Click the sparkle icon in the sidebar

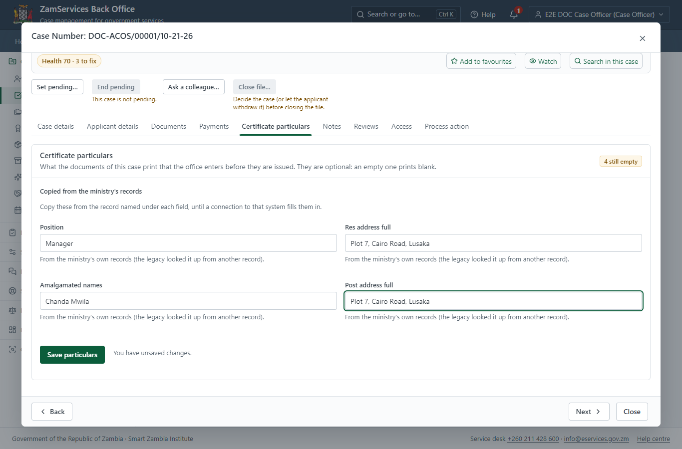click(17, 177)
